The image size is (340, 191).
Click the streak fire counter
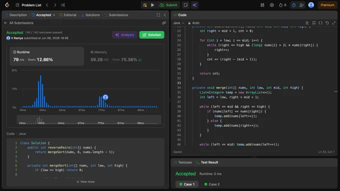(x=282, y=5)
